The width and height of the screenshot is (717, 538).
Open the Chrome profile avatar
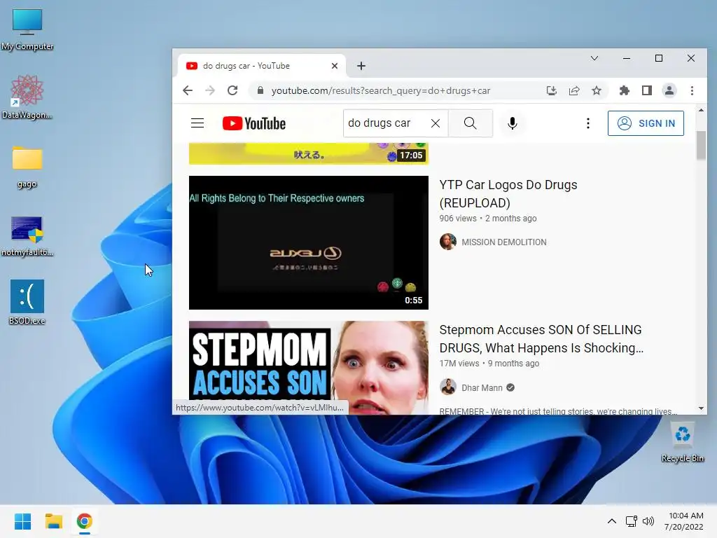coord(669,90)
